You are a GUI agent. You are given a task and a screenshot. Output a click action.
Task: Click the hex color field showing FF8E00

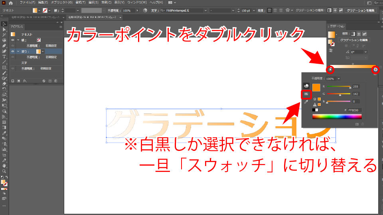355,110
